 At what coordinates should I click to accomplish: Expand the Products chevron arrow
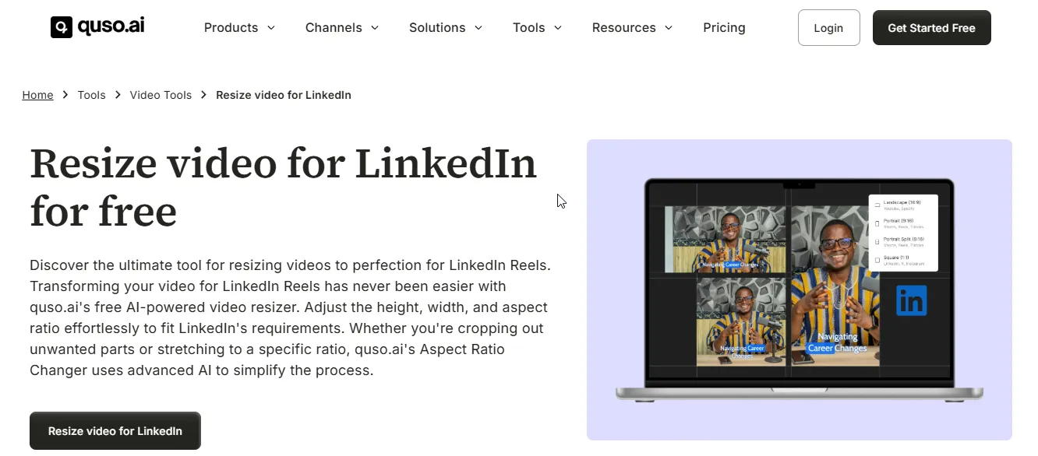pyautogui.click(x=271, y=28)
